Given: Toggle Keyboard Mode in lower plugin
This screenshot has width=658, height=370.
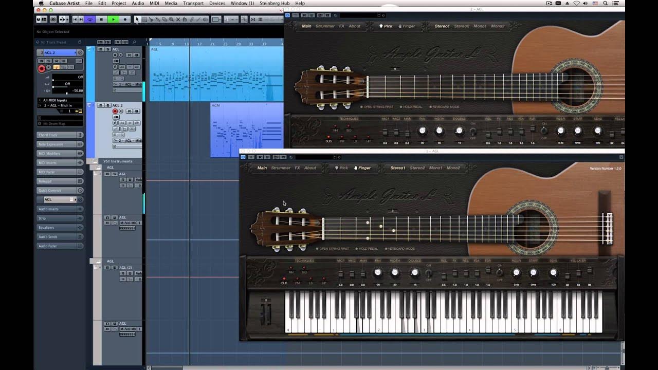Looking at the screenshot, I should (x=400, y=249).
